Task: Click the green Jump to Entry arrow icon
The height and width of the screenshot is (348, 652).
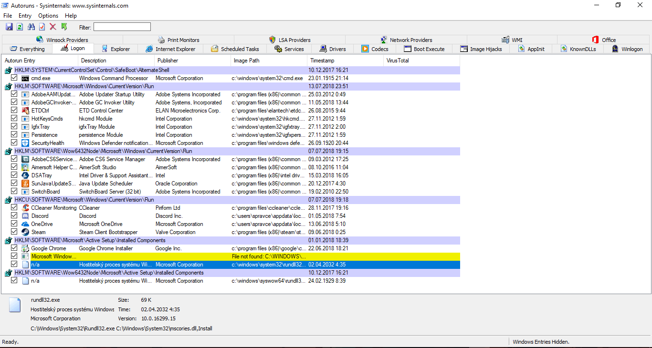Action: point(64,27)
